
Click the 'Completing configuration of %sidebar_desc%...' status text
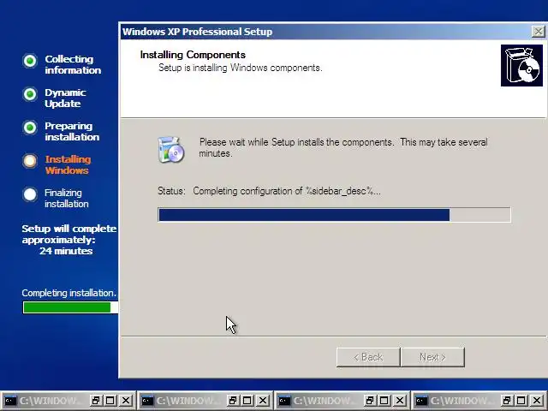click(287, 191)
